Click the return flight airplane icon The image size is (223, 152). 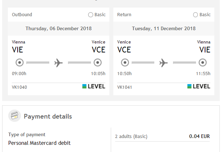coord(164,63)
